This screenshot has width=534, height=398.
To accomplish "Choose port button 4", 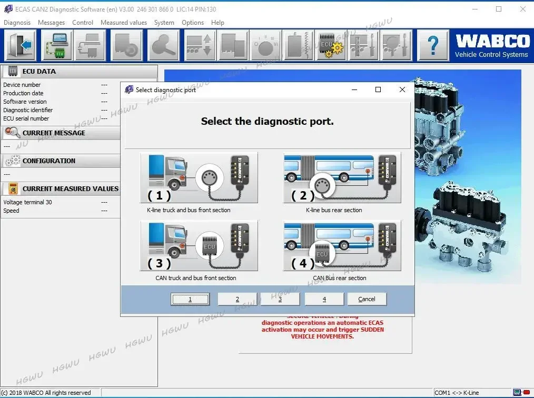I will 324,299.
